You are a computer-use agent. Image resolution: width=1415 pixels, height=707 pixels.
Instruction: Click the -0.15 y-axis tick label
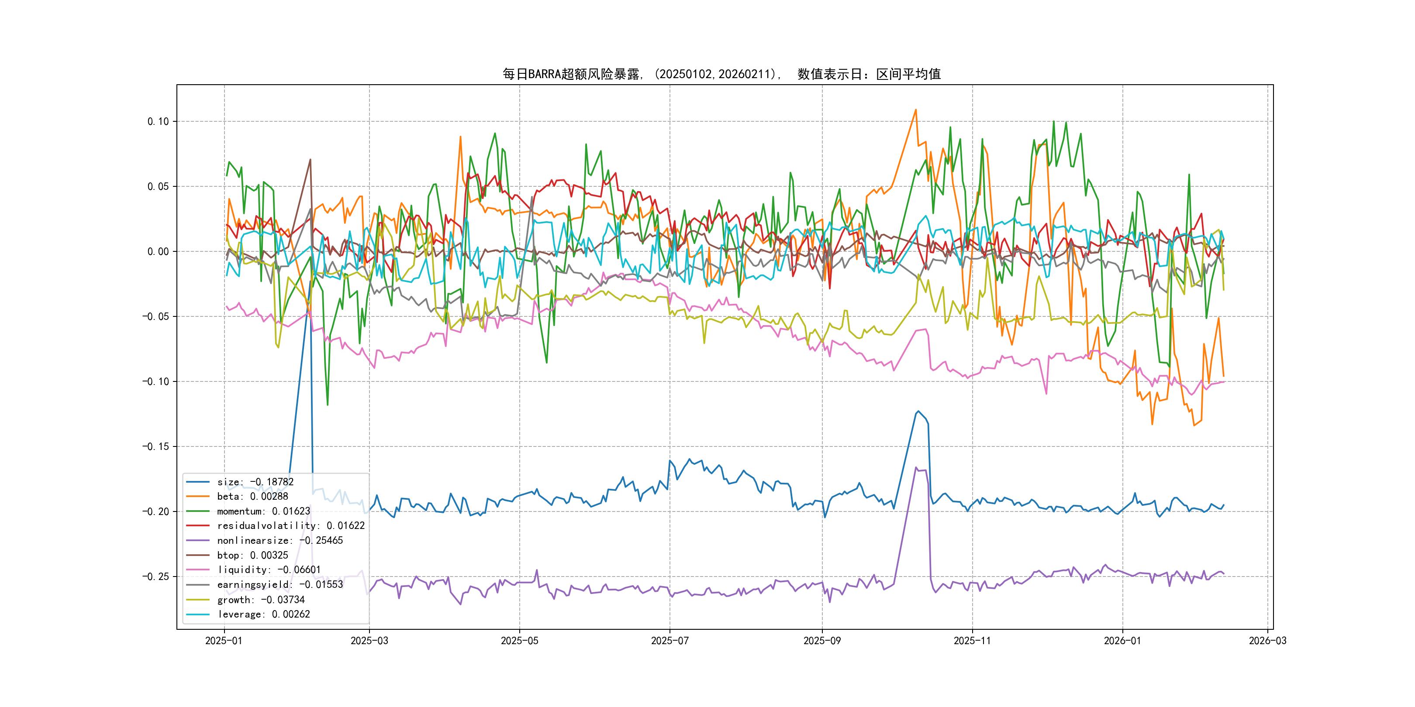coord(155,446)
